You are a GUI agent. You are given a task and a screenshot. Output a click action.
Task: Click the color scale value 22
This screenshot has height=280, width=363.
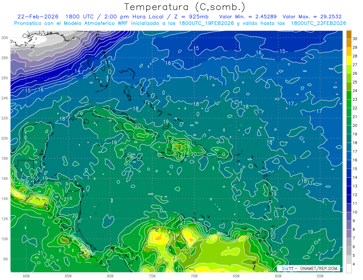click(x=355, y=108)
